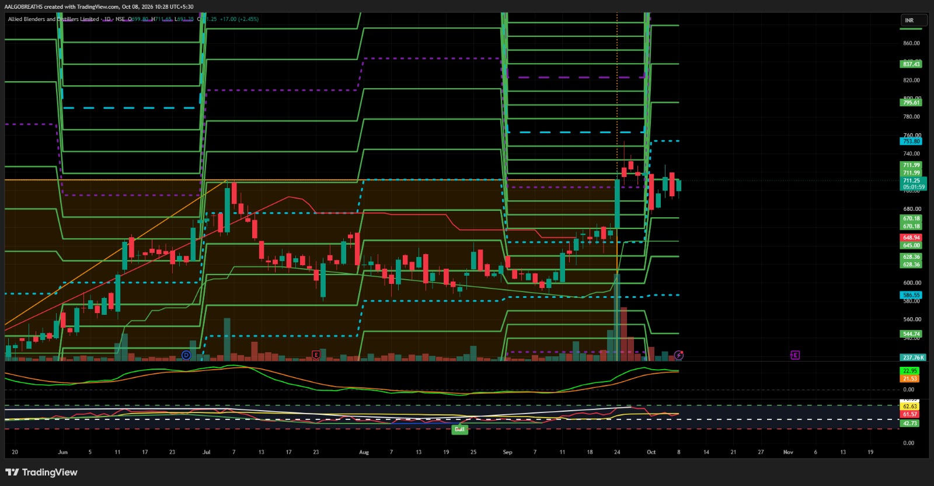Screen dimensions: 934x486
Task: Open the purple upcoming earnings 'E' marker
Action: pyautogui.click(x=795, y=355)
